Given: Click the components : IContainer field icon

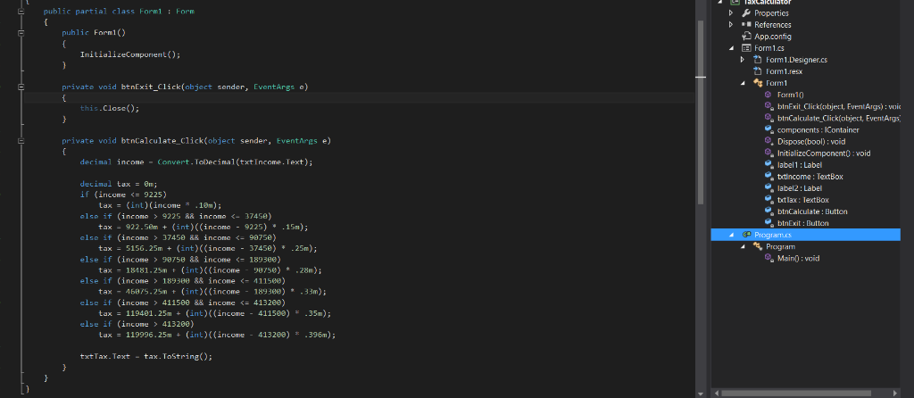Looking at the screenshot, I should point(769,129).
